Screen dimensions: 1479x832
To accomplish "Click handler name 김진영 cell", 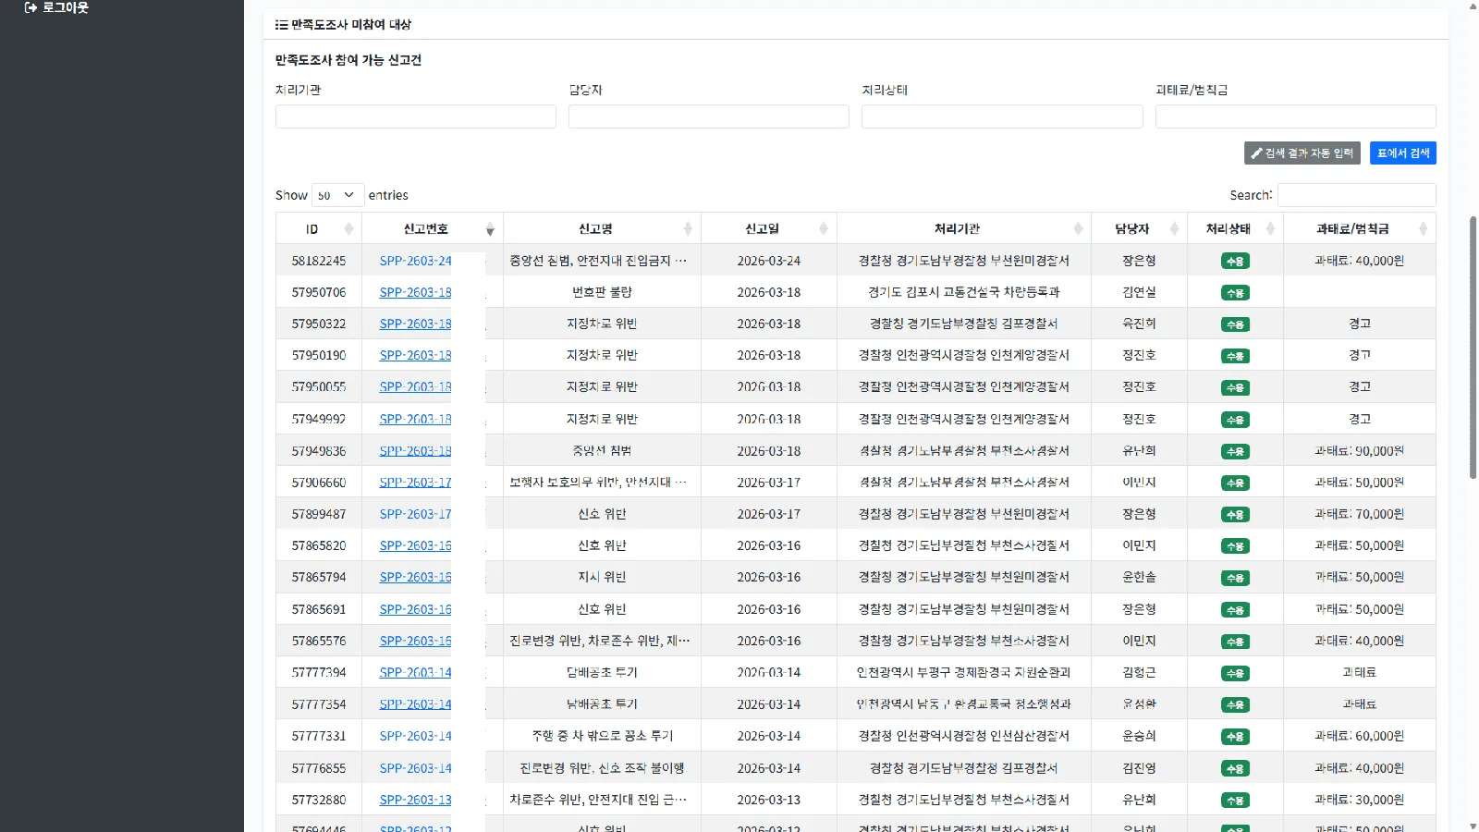I will [x=1139, y=768].
